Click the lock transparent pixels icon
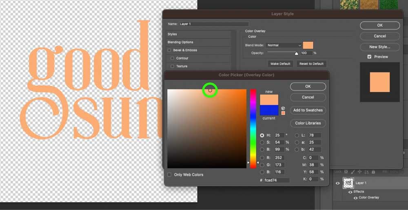 pyautogui.click(x=346, y=172)
